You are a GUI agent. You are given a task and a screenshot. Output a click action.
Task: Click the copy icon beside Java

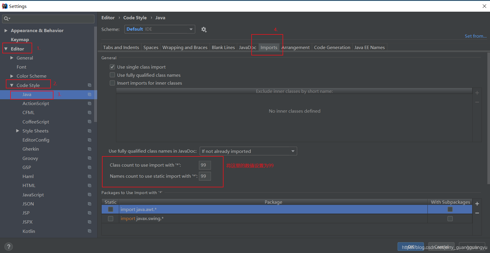(x=90, y=95)
